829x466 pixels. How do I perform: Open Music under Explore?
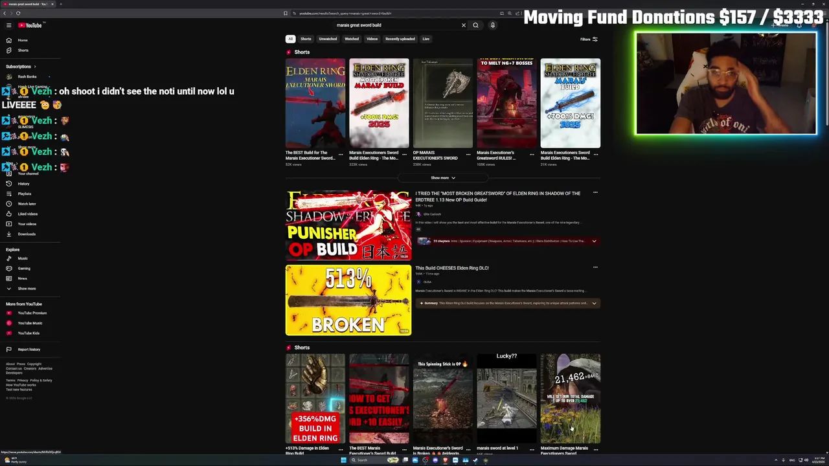coord(23,258)
